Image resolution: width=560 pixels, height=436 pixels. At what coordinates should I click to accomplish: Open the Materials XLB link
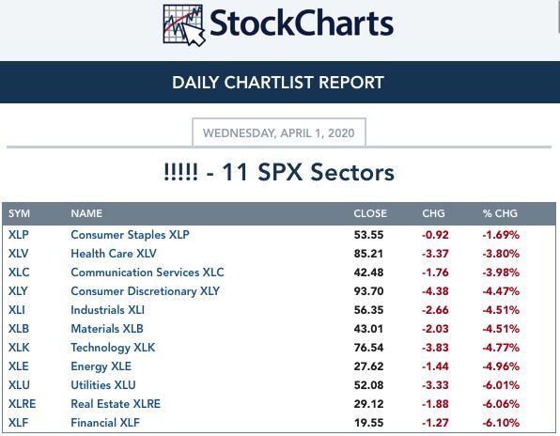[x=107, y=329]
